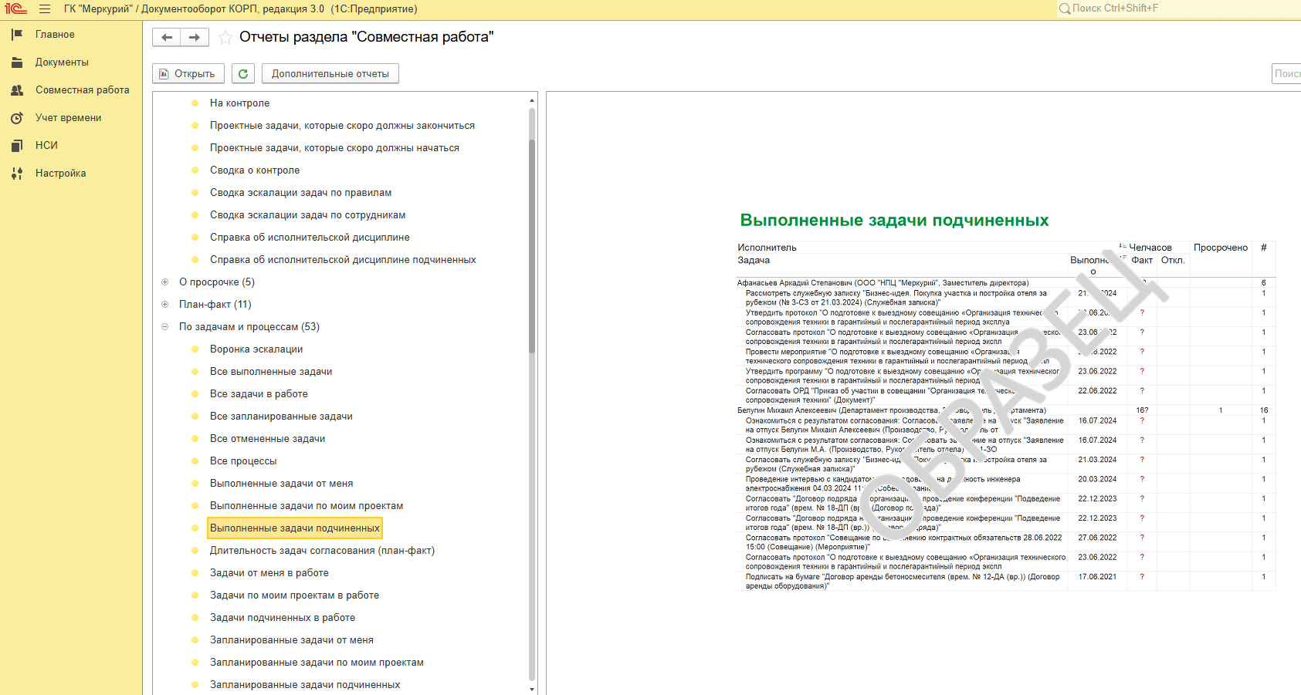Select Задачи подчиненных в работе report
This screenshot has width=1301, height=695.
(283, 618)
